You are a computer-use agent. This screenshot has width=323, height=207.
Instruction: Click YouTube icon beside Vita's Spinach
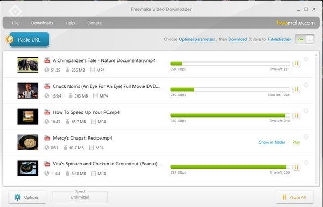click(47, 164)
